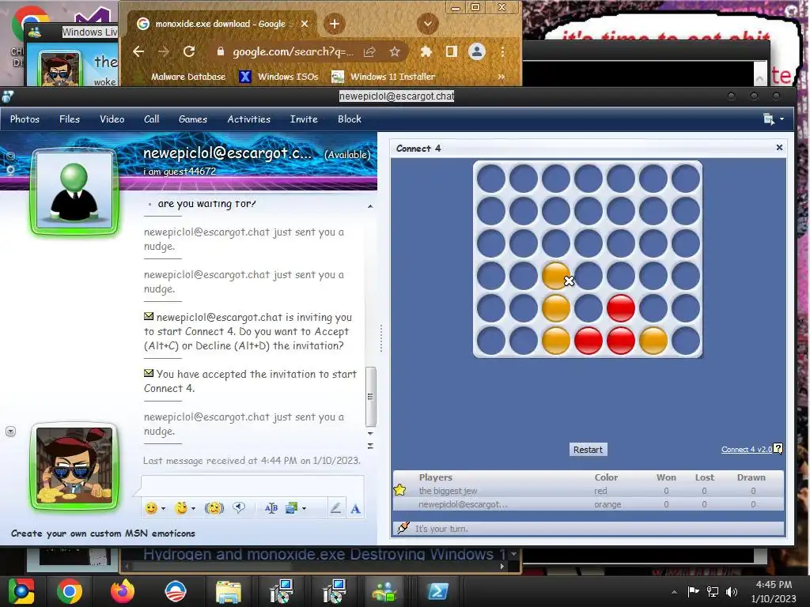Click the Chrome back arrow

pos(138,51)
